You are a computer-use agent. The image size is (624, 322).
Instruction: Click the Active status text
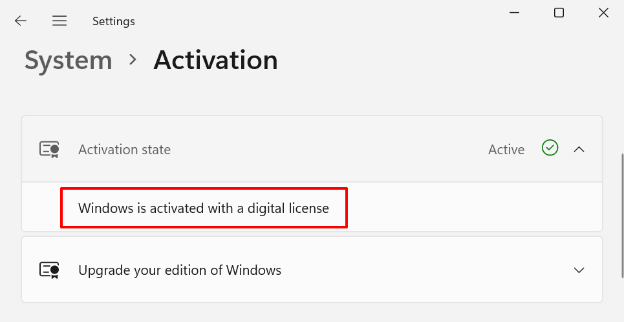coord(506,150)
